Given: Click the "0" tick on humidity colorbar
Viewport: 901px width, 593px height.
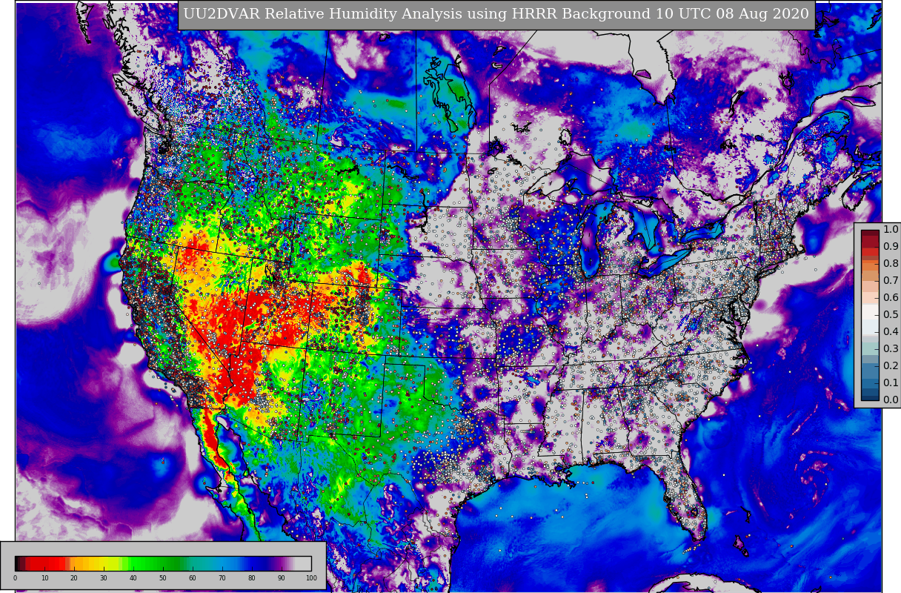Looking at the screenshot, I should tap(15, 578).
